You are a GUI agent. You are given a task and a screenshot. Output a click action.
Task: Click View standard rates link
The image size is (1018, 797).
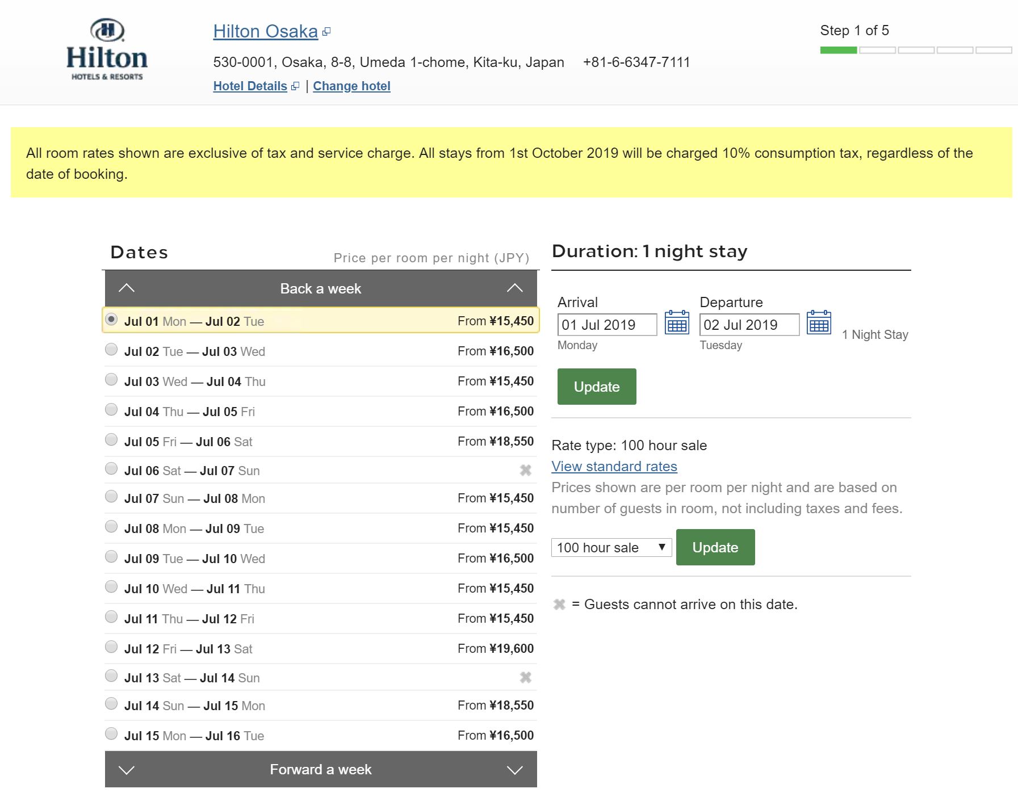[x=614, y=467]
